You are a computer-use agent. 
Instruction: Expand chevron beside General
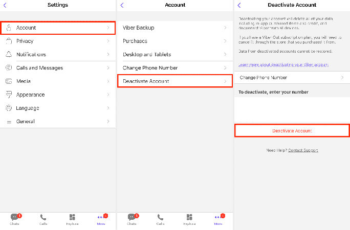(108, 121)
